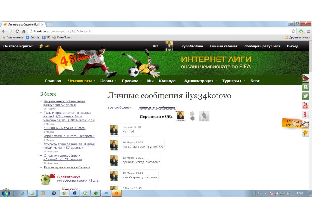The width and height of the screenshot is (312, 218).
Task: Go back with browser back arrow
Action: point(4,31)
